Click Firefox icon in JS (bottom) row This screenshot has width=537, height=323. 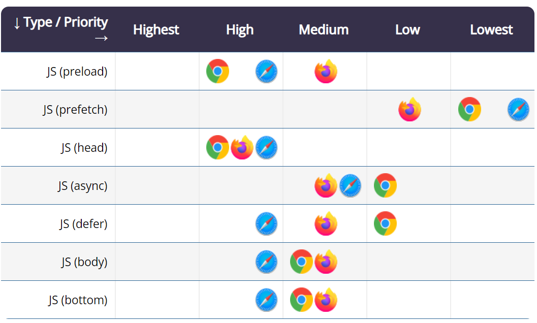[x=326, y=300]
